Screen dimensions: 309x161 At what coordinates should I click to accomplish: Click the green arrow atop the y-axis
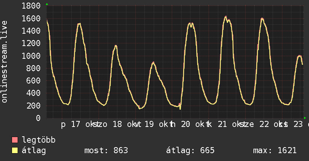click(47, 4)
